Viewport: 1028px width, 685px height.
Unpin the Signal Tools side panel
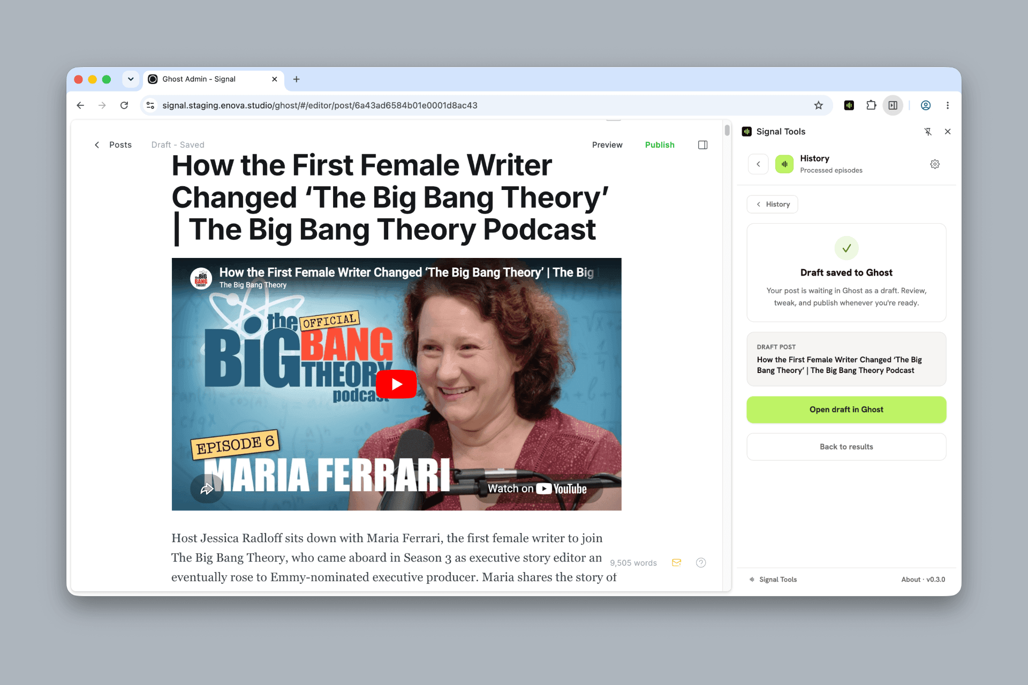pyautogui.click(x=928, y=132)
